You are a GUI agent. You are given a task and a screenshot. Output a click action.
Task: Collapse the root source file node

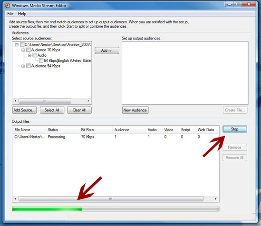(x=17, y=45)
